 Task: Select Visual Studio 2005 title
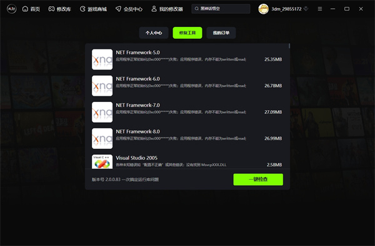pyautogui.click(x=136, y=158)
